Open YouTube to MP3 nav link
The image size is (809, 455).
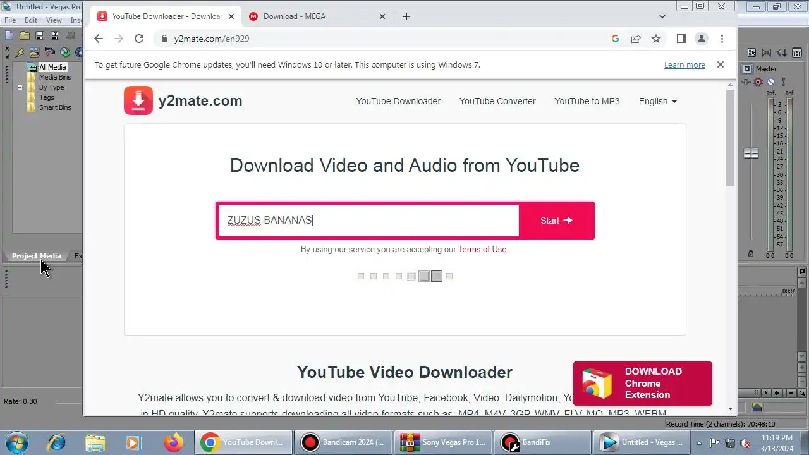(587, 101)
